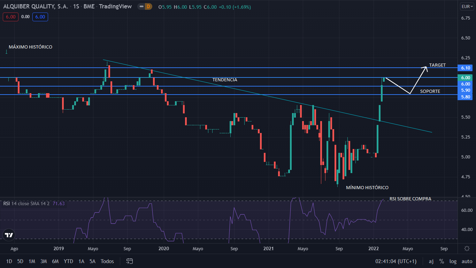Image resolution: width=476 pixels, height=268 pixels.
Task: Click the orange D delayed-data badge
Action: tap(148, 7)
